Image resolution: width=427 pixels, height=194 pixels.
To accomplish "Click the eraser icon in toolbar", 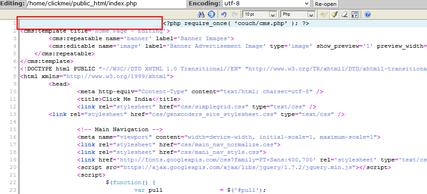I will tap(344, 14).
